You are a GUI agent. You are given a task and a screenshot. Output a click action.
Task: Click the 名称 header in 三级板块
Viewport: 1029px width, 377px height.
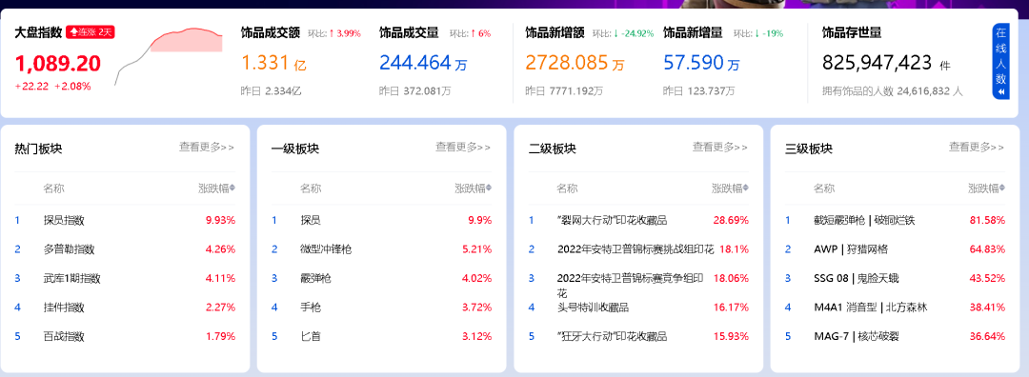coord(823,188)
